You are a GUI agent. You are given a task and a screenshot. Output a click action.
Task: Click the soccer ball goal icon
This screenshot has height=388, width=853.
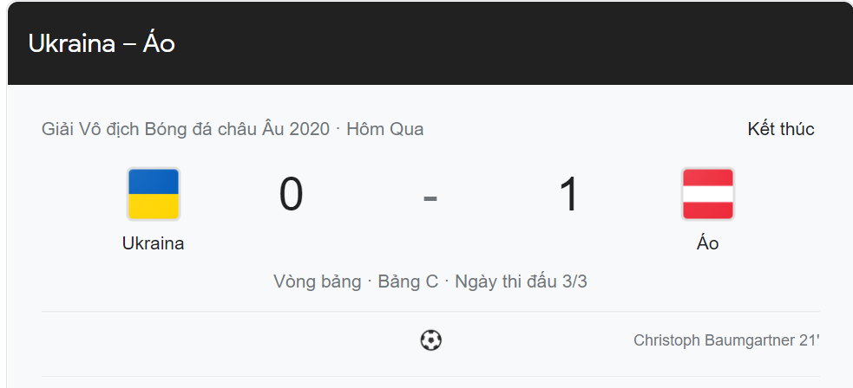[431, 340]
